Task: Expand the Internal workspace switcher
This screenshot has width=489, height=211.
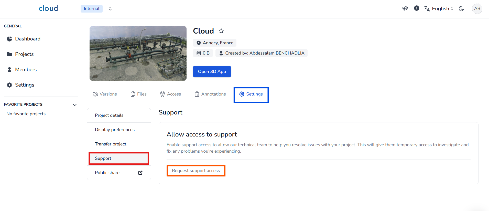Action: click(x=110, y=8)
